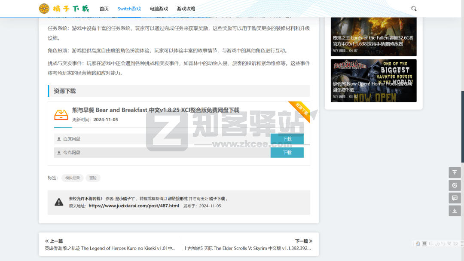Screen dimensions: 464x261
Task: Go to the 电脑游戏 menu section
Action: coord(159,9)
